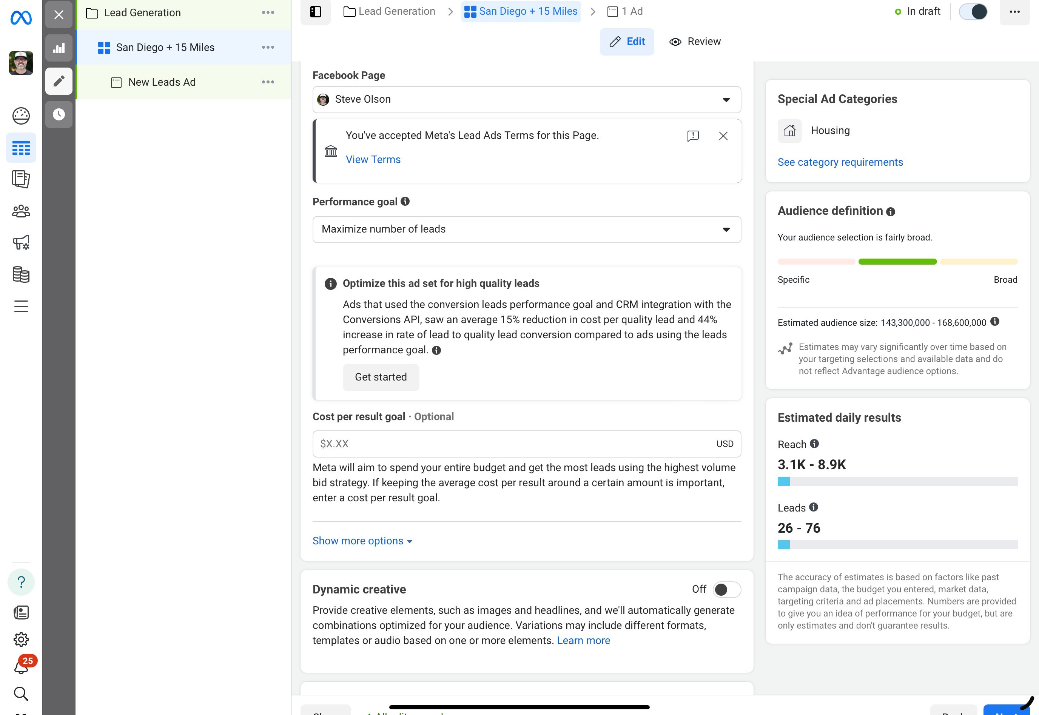This screenshot has width=1039, height=715.
Task: Open See category requirements link
Action: [840, 162]
